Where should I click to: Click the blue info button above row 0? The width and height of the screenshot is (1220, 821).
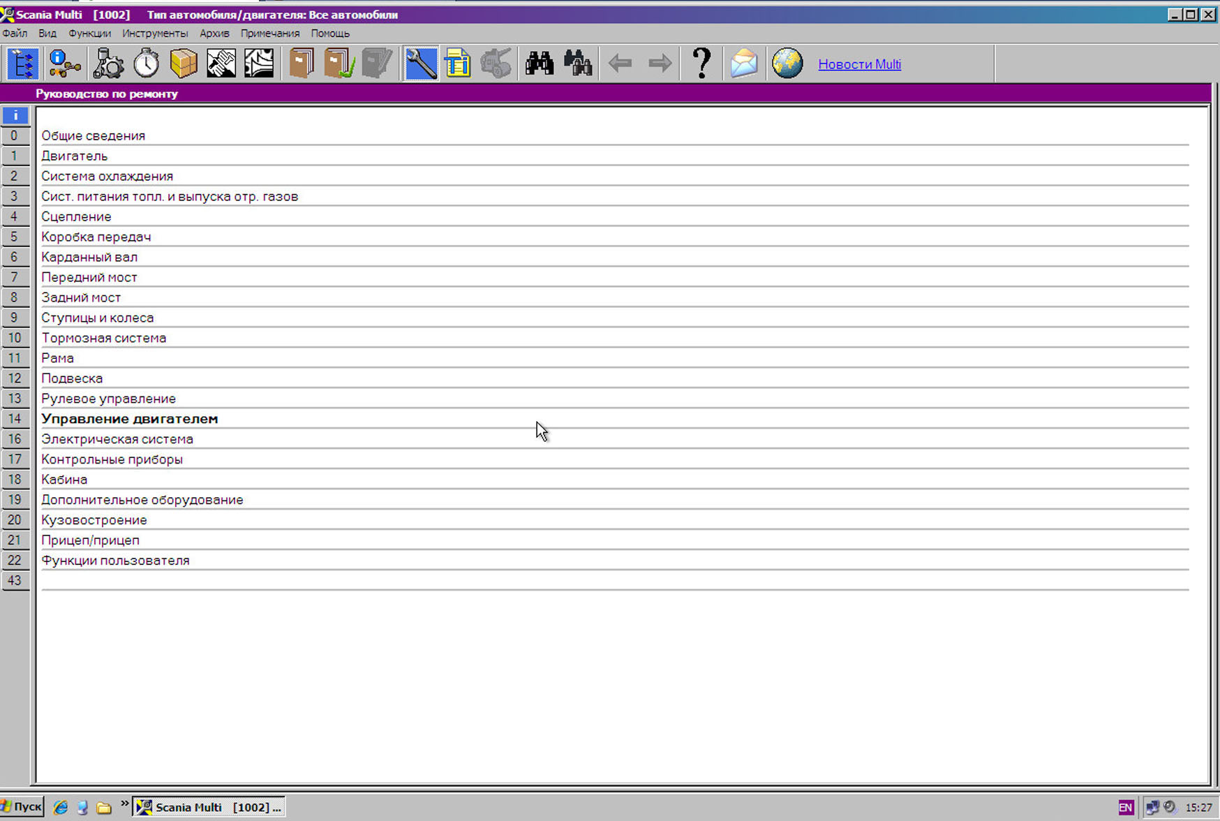15,115
